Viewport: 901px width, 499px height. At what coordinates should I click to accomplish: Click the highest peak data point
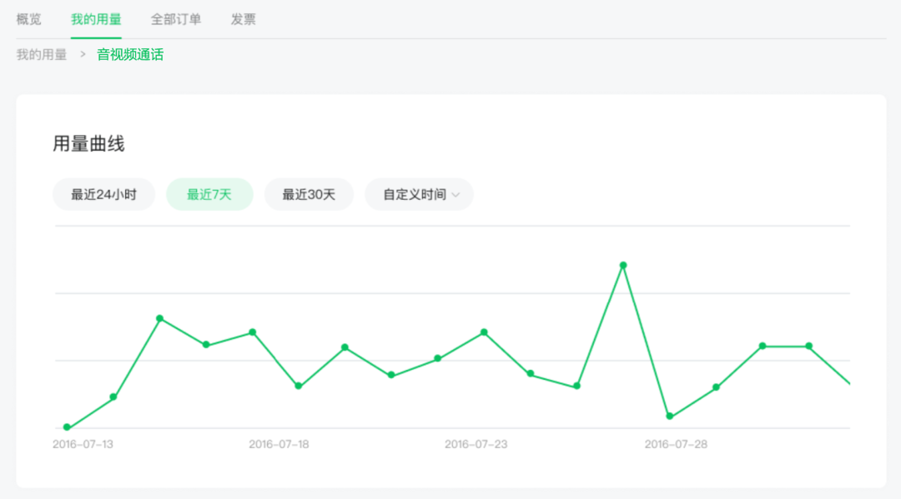point(622,265)
